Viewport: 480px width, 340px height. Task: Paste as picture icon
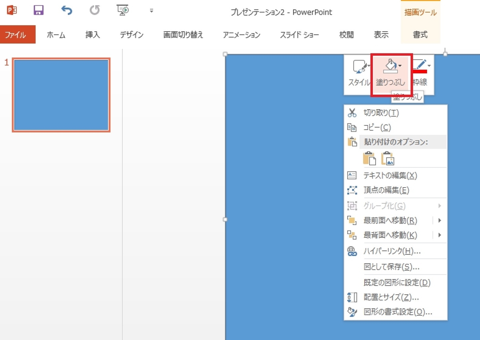[x=388, y=158]
